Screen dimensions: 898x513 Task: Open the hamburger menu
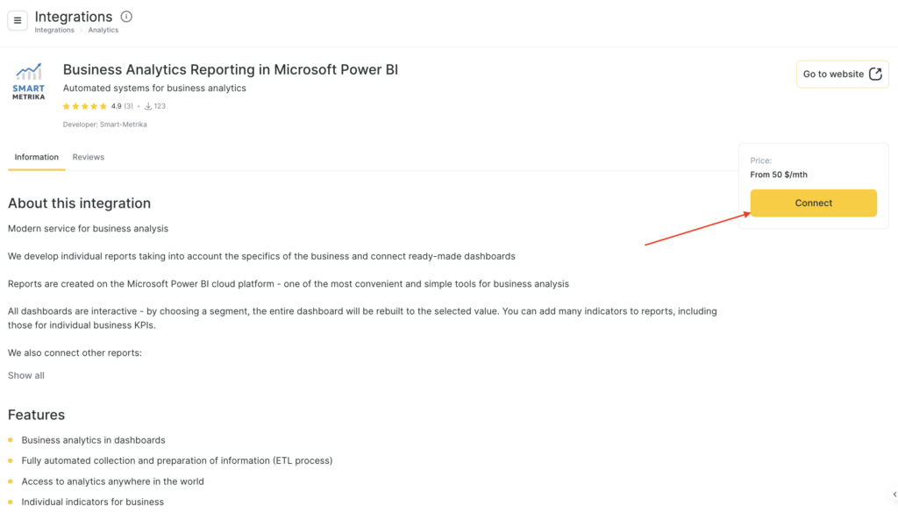point(18,21)
